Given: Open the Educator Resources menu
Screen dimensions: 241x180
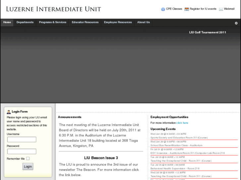Looking at the screenshot, I should coord(85,22).
